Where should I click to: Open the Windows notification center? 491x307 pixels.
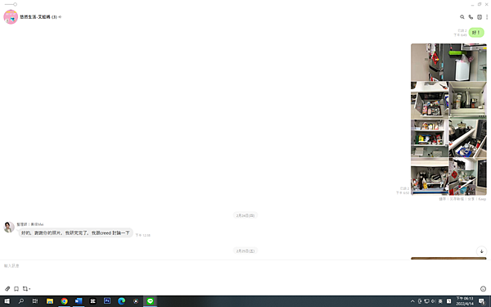click(482, 301)
